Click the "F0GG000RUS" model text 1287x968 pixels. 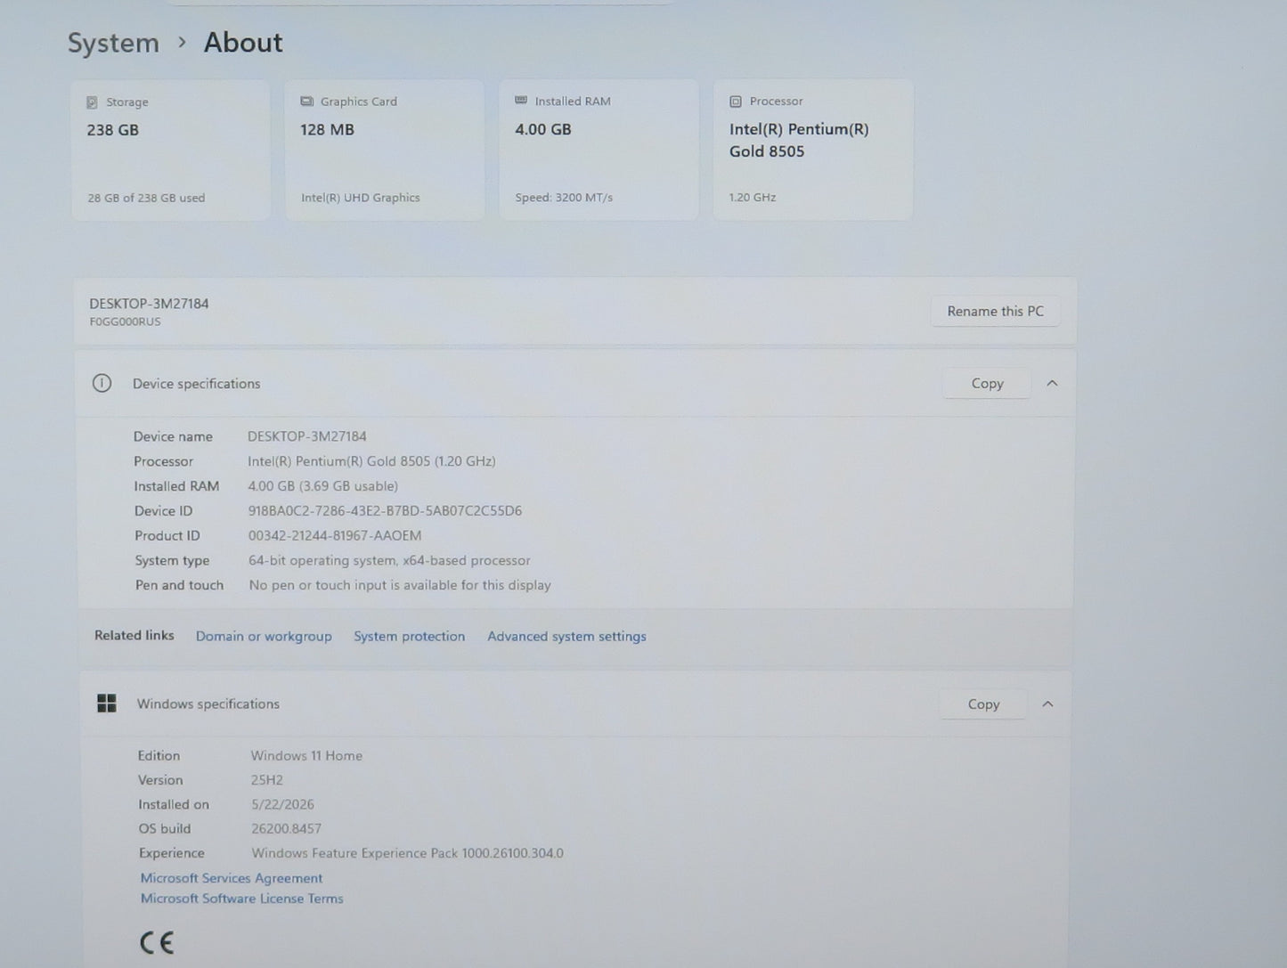(x=126, y=321)
